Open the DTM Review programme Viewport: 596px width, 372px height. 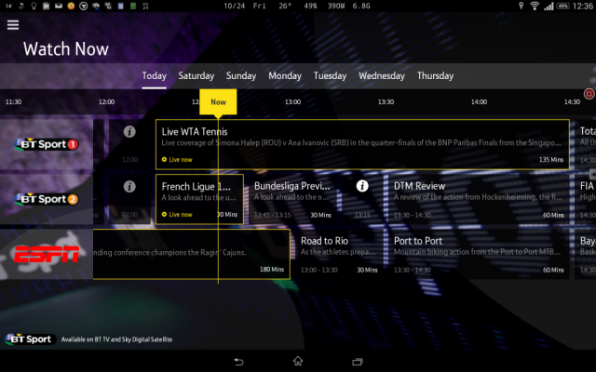pos(479,200)
